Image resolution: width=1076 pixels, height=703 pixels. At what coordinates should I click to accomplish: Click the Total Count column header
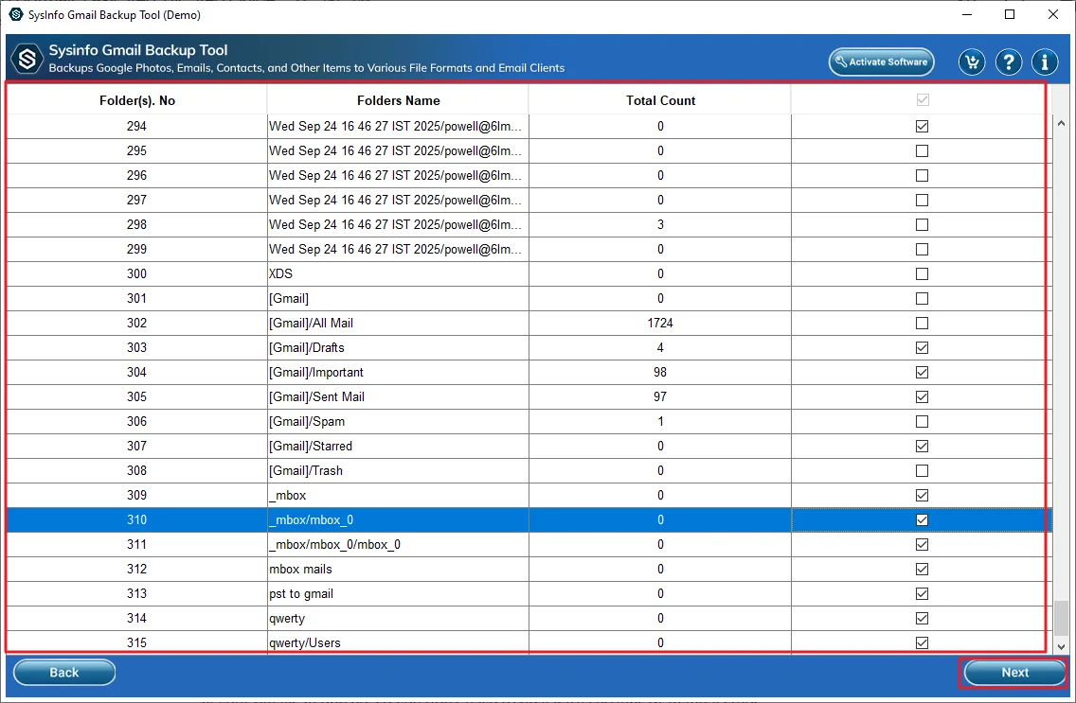pos(660,100)
